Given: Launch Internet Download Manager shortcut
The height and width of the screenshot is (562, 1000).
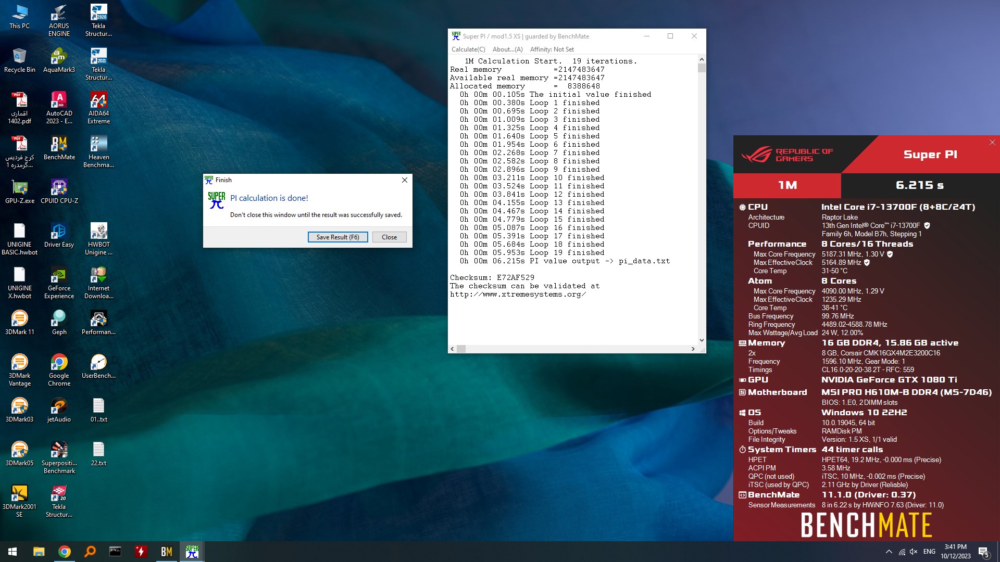Looking at the screenshot, I should 98,283.
